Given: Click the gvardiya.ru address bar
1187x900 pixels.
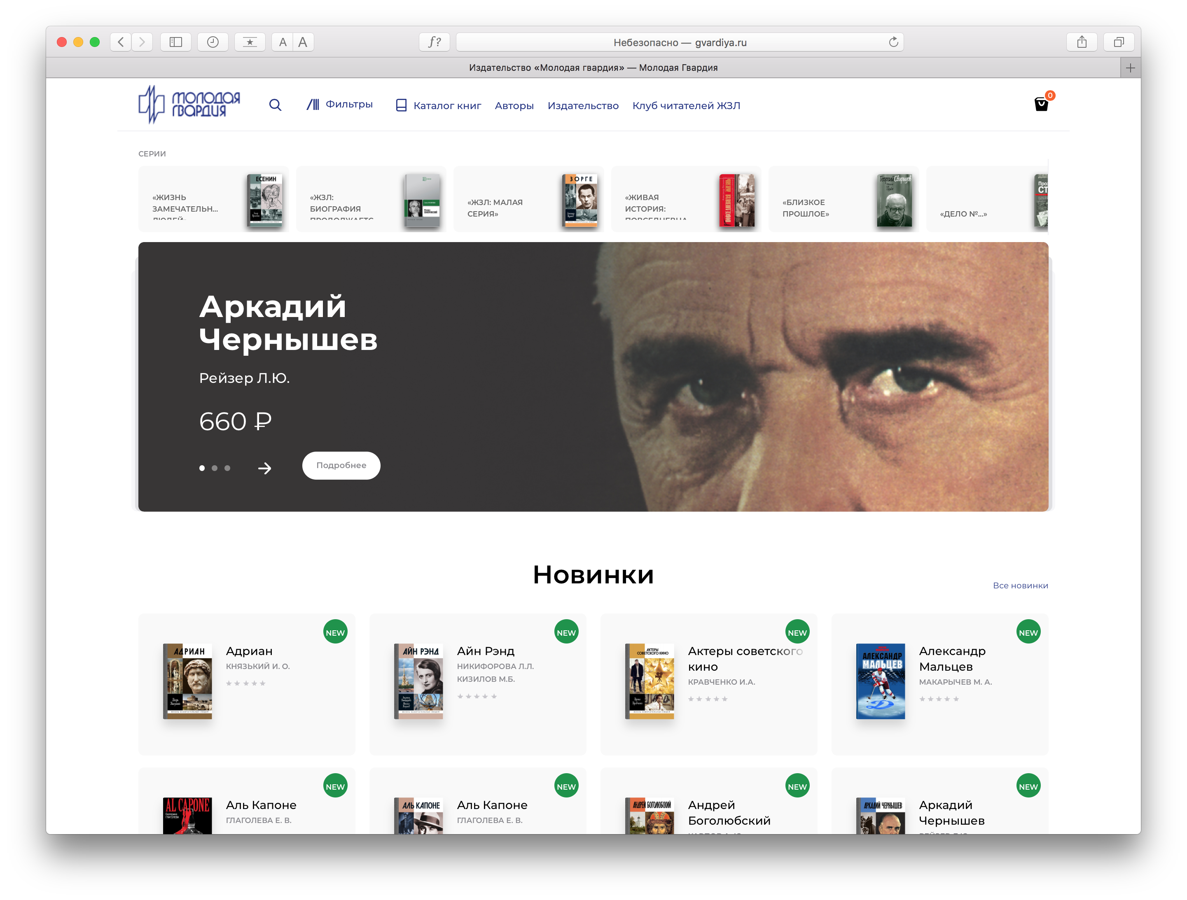Looking at the screenshot, I should [x=679, y=42].
